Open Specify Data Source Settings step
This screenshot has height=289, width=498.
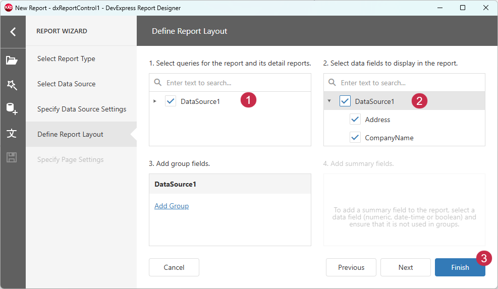click(82, 109)
